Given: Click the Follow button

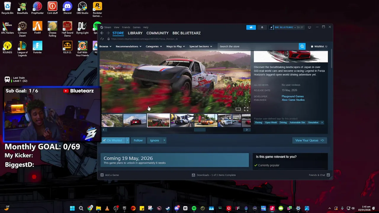Looking at the screenshot, I should 138,141.
